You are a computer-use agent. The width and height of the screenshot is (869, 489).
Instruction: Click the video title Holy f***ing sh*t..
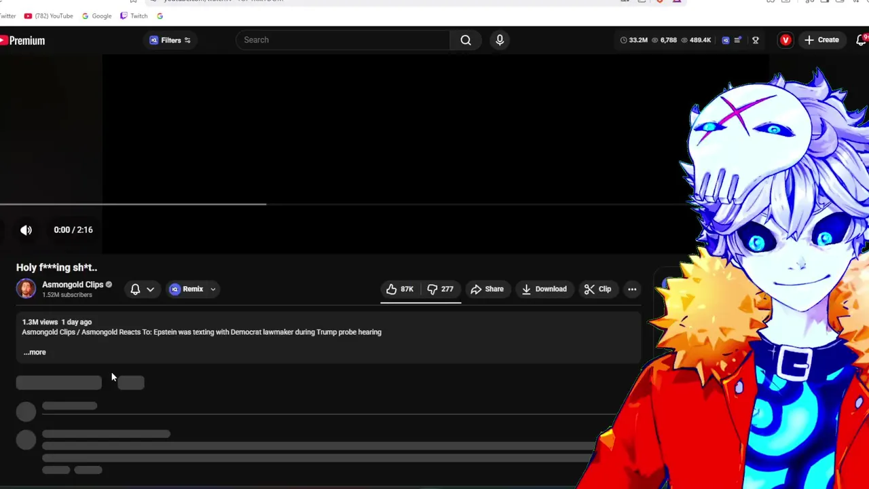click(x=56, y=268)
